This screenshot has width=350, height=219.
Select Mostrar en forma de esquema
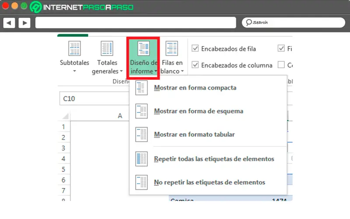click(x=208, y=111)
